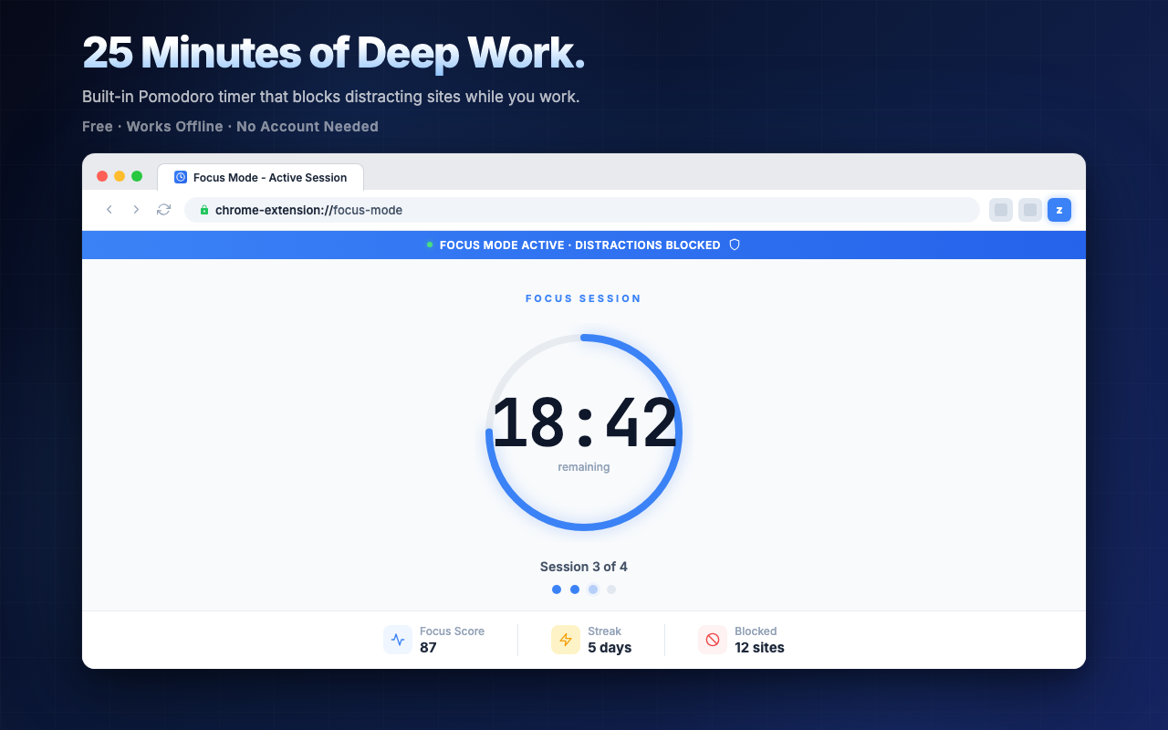This screenshot has width=1168, height=730.
Task: Click the shield icon in the focus banner
Action: [735, 245]
